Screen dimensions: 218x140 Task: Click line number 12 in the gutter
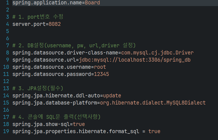(6, 81)
